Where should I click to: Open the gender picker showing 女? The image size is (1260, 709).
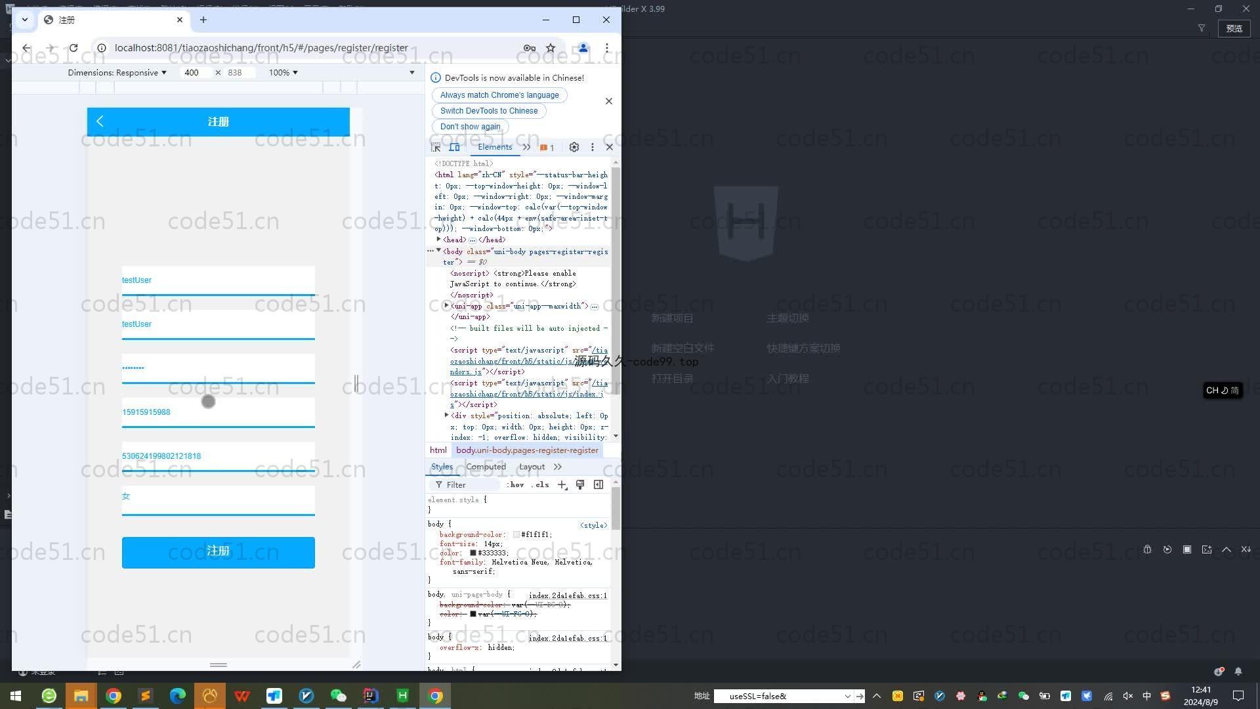218,500
